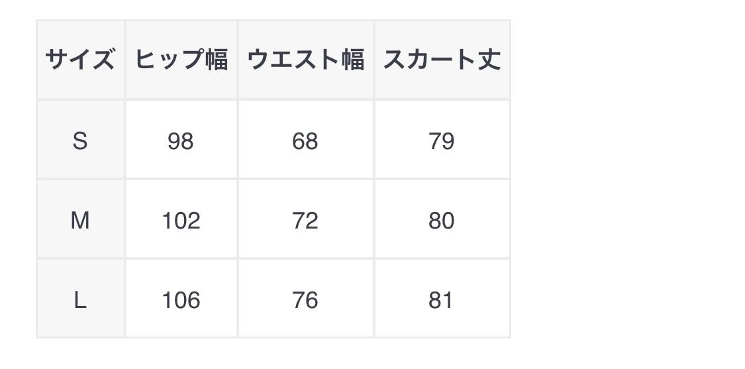Click the ヒップ幅 column header

tap(181, 60)
